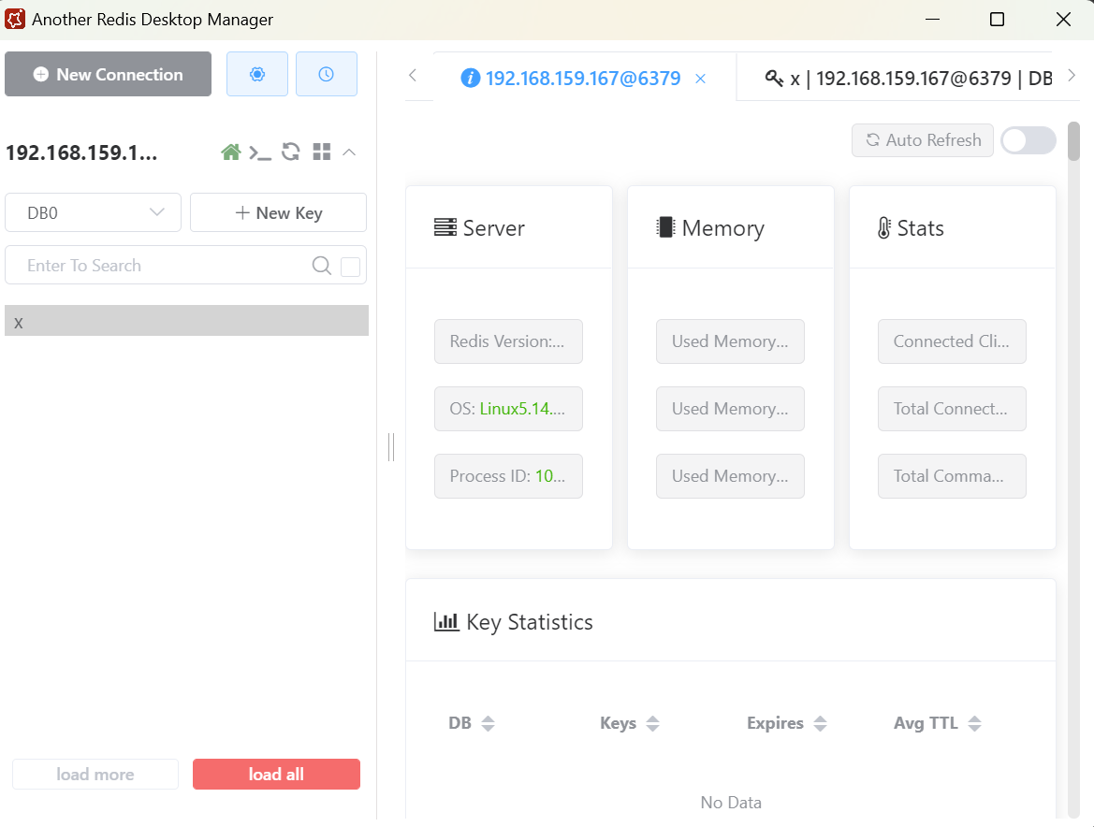This screenshot has width=1094, height=827.
Task: Click the Server panel icon
Action: click(445, 227)
